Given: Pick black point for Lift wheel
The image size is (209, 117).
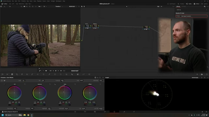Looking at the screenshot, I should [x=5, y=84].
